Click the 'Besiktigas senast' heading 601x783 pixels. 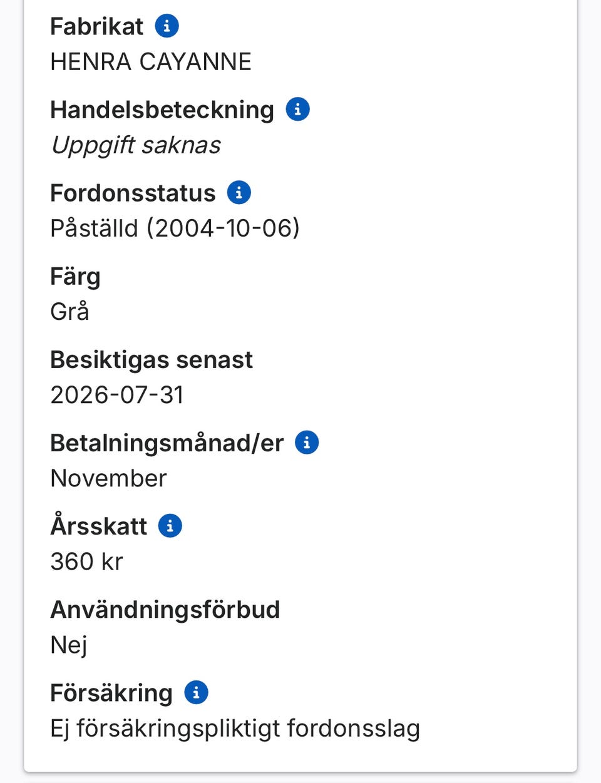pyautogui.click(x=152, y=360)
